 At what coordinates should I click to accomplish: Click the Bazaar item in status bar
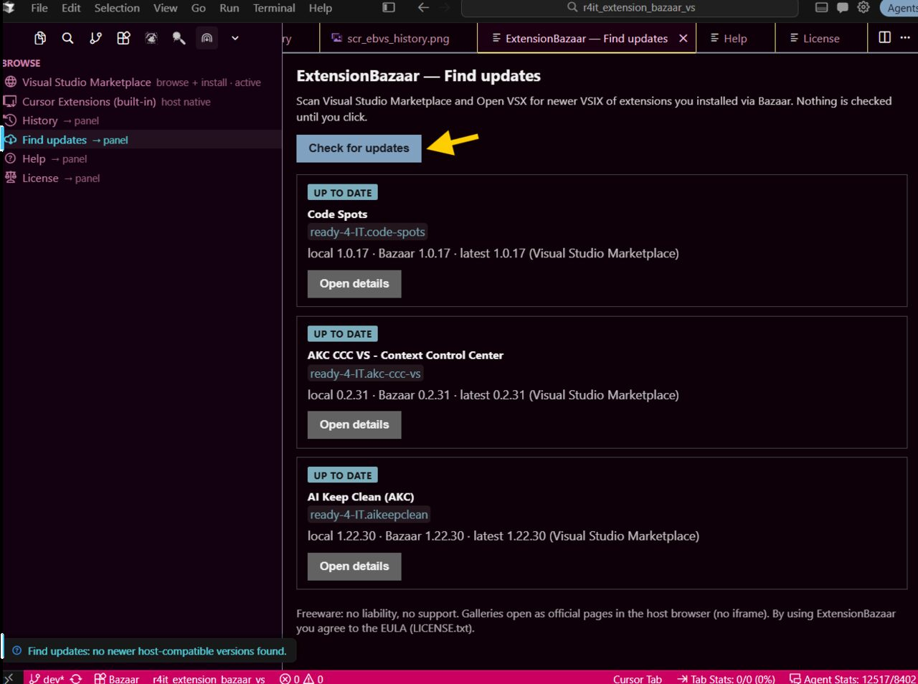(116, 679)
